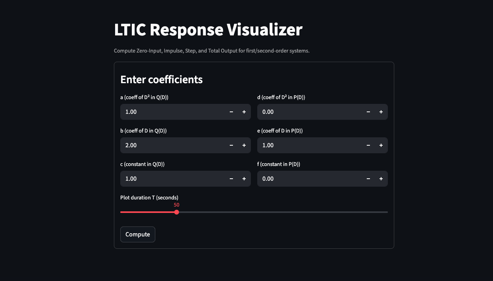Viewport: 493px width, 281px height.
Task: Click the d coefficient input field
Action: click(x=310, y=112)
